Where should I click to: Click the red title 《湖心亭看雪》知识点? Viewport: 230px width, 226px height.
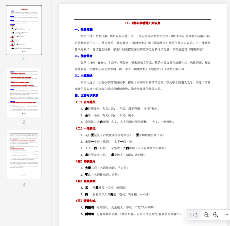coord(143,23)
